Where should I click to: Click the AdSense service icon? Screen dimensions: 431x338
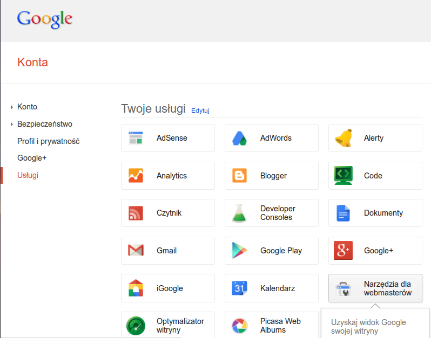tap(136, 137)
